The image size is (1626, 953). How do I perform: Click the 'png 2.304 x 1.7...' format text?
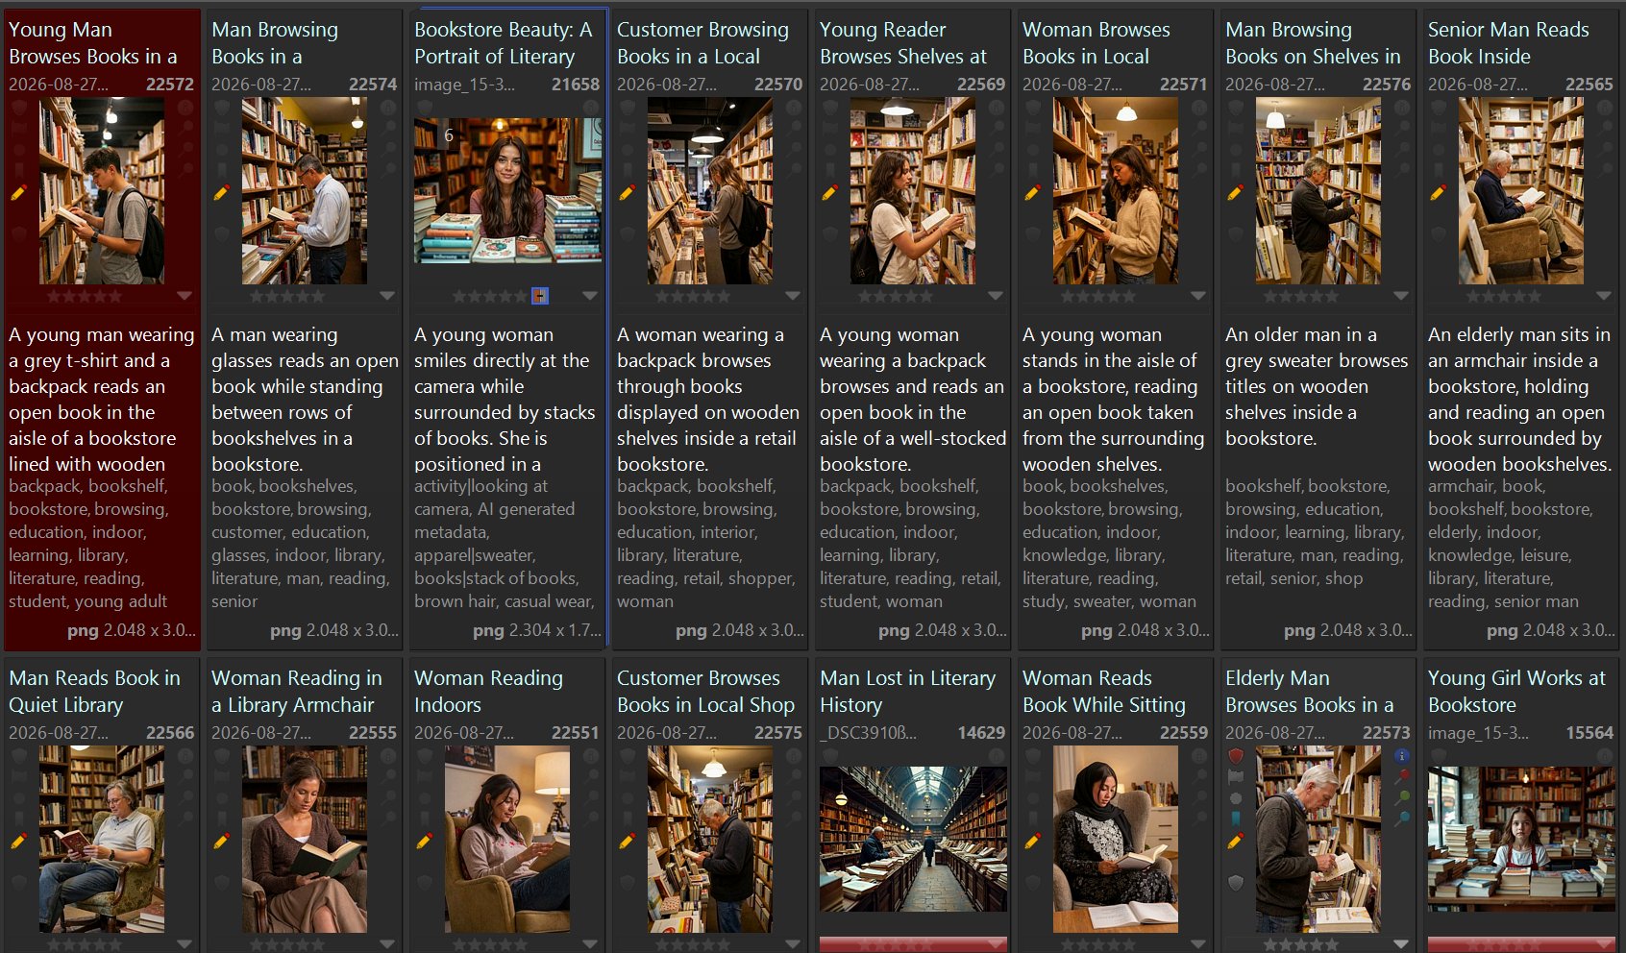tap(537, 630)
